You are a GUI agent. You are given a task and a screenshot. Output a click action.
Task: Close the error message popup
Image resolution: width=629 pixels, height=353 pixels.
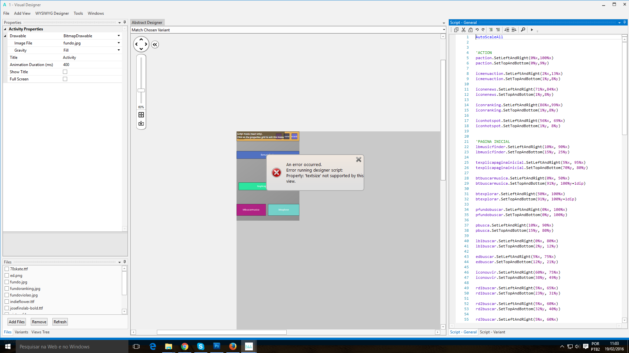[359, 160]
